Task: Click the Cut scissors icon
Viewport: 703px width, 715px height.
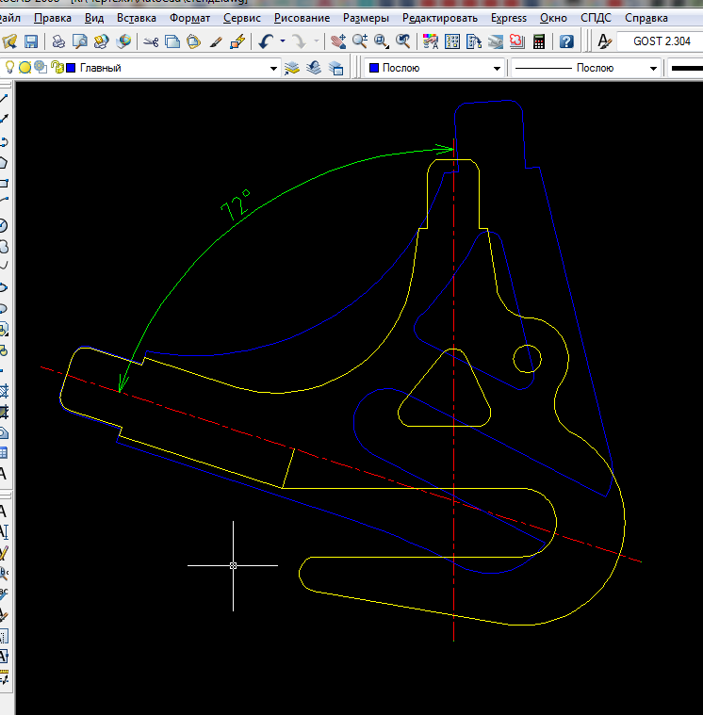Action: point(151,41)
